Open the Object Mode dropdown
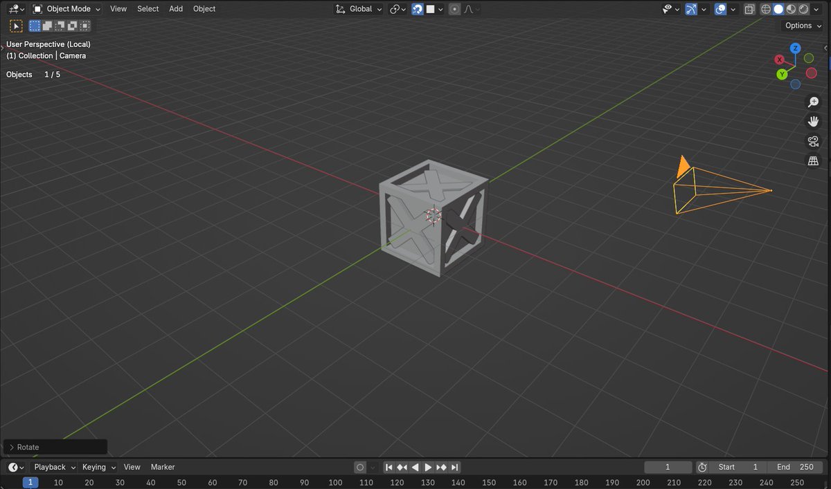The image size is (831, 489). click(x=67, y=9)
